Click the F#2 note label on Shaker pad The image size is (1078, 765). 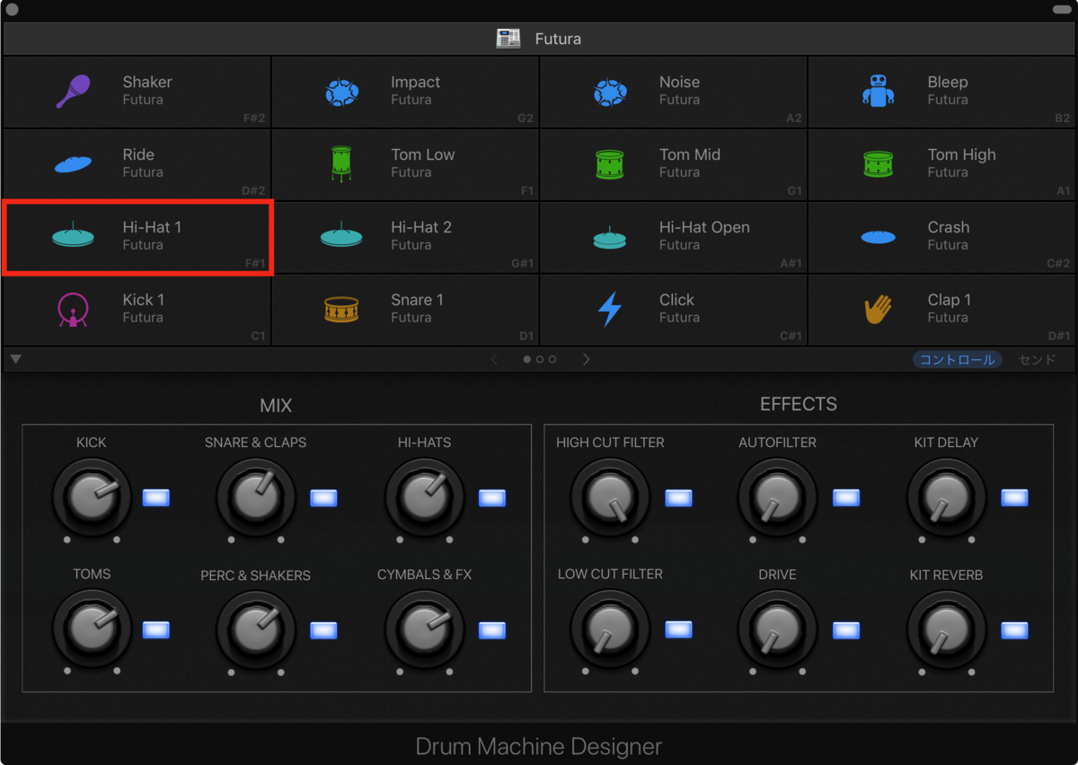pos(254,119)
